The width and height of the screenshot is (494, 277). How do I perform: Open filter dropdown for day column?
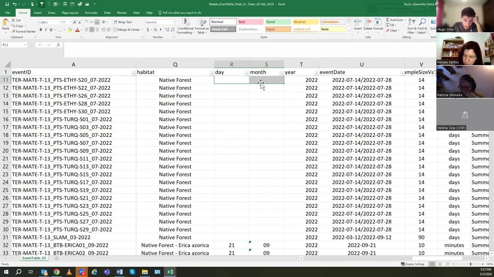[x=247, y=73]
